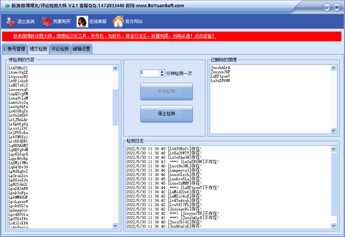The width and height of the screenshot is (345, 237).
Task: Minimize the window using title bar button
Action: pyautogui.click(x=327, y=7)
